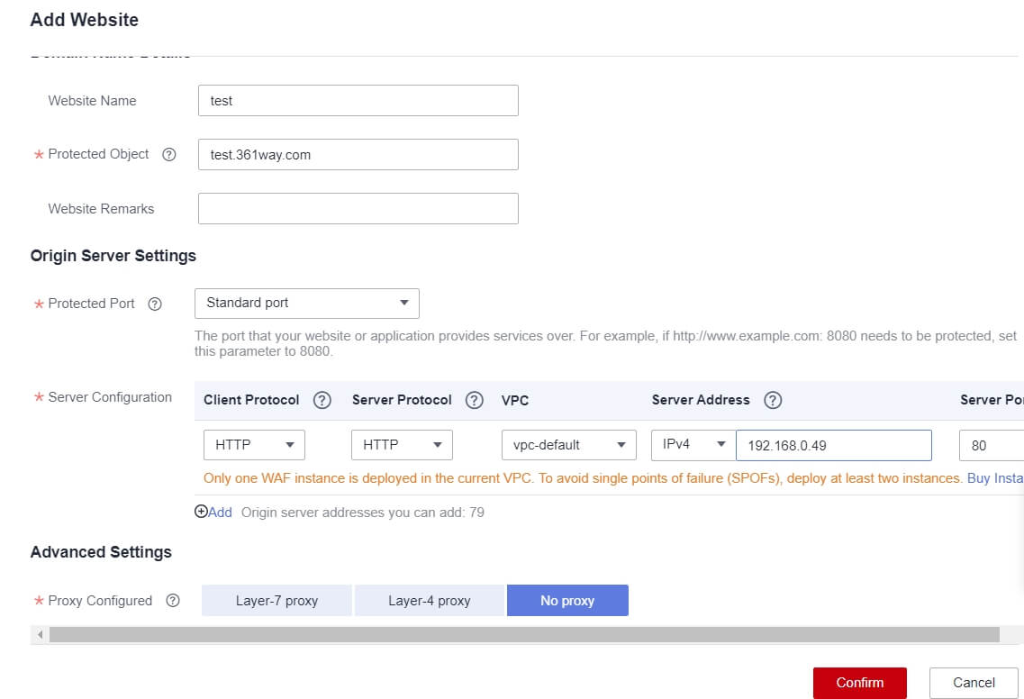Click the Confirm button
This screenshot has width=1024, height=699.
coord(859,683)
